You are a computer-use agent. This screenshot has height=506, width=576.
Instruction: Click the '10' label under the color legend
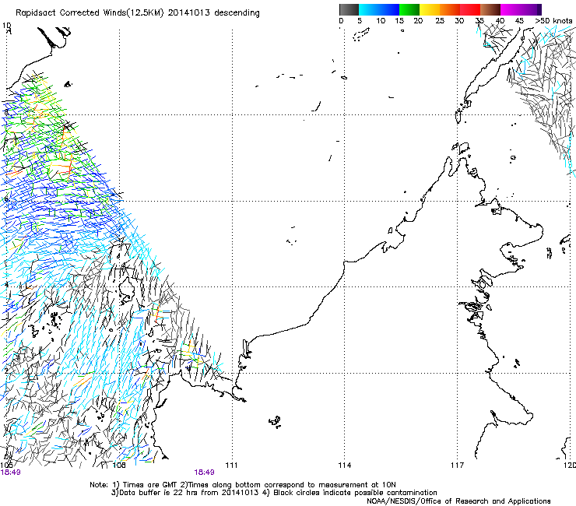381,20
